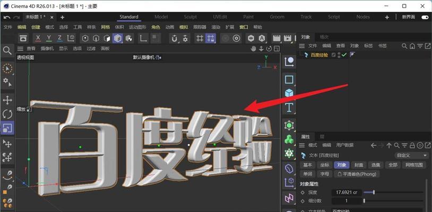Open the 渲染 menu
Screen dimensions: 432x212
215,27
